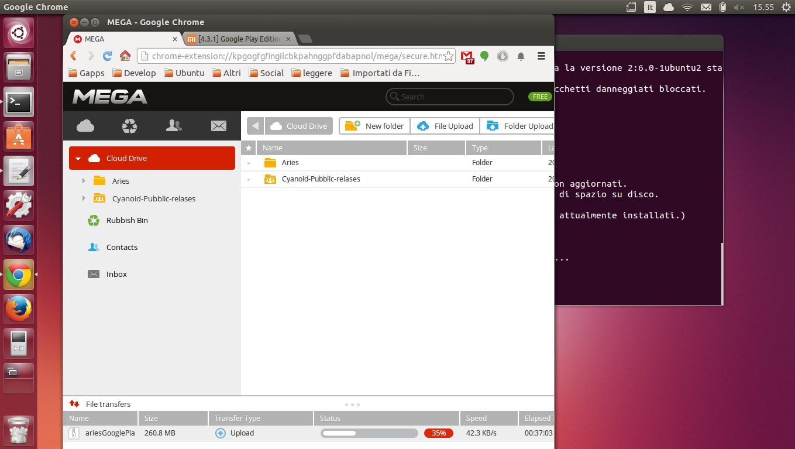The image size is (795, 449).
Task: Expand the Cyanoid-Pubblic-relases tree folder
Action: 84,198
